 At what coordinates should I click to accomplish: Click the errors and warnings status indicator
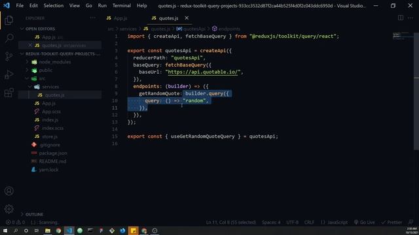[x=15, y=222]
